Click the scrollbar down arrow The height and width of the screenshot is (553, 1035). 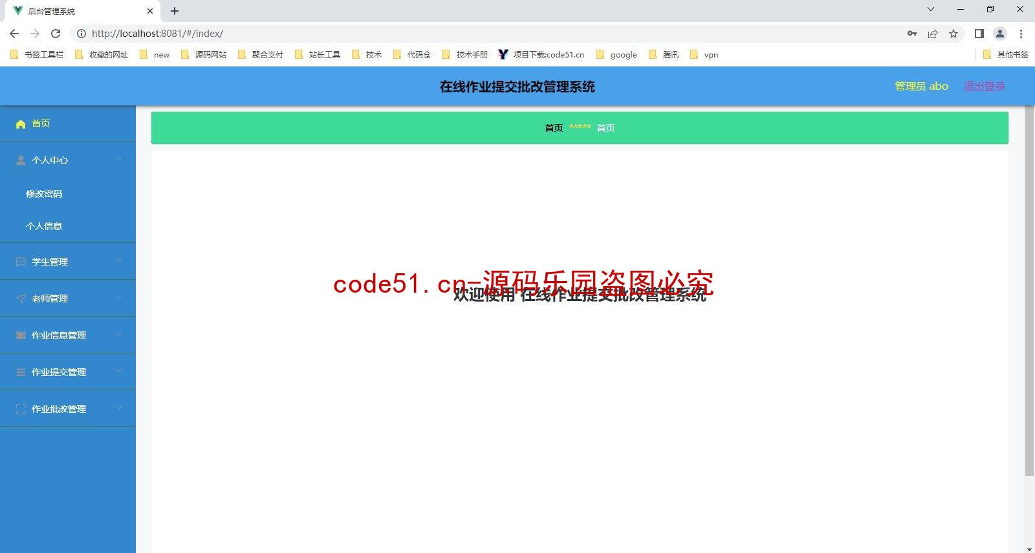[x=1029, y=549]
